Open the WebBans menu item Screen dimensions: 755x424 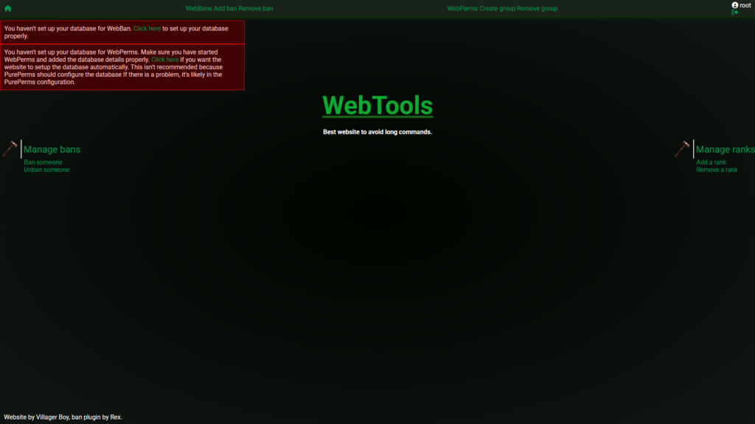(x=198, y=9)
